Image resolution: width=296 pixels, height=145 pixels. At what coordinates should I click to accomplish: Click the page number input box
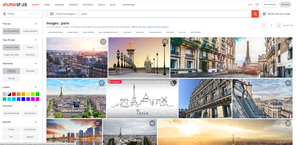pyautogui.click(x=271, y=26)
